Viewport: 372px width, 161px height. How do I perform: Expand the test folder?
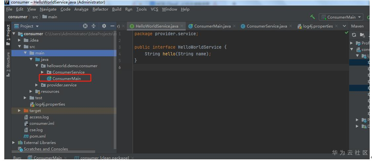pos(25,98)
